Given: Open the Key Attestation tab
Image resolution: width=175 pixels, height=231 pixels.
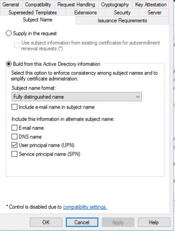Looking at the screenshot, I should tap(151, 4).
